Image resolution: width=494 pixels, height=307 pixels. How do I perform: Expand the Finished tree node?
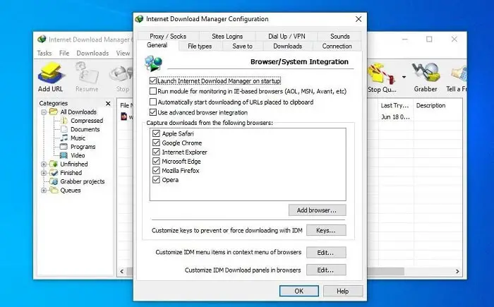coord(44,173)
